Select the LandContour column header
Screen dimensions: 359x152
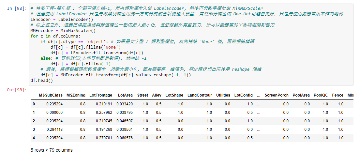point(200,95)
